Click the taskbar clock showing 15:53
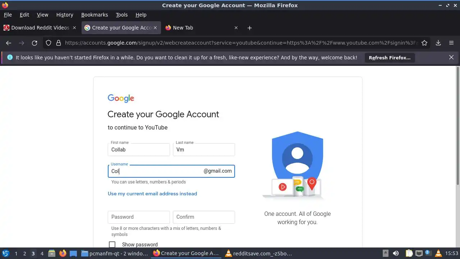The height and width of the screenshot is (259, 460). 452,253
